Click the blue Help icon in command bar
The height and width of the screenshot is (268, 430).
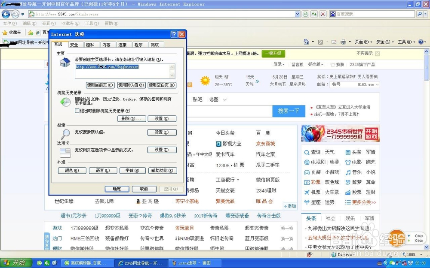(x=421, y=42)
